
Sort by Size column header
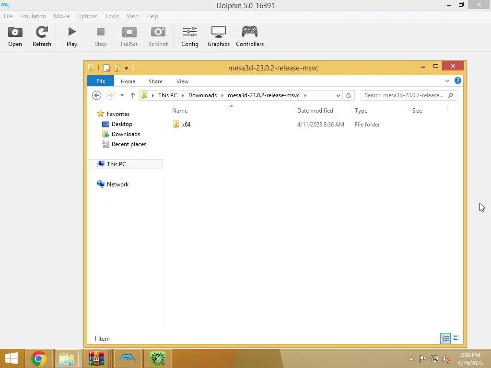[417, 111]
